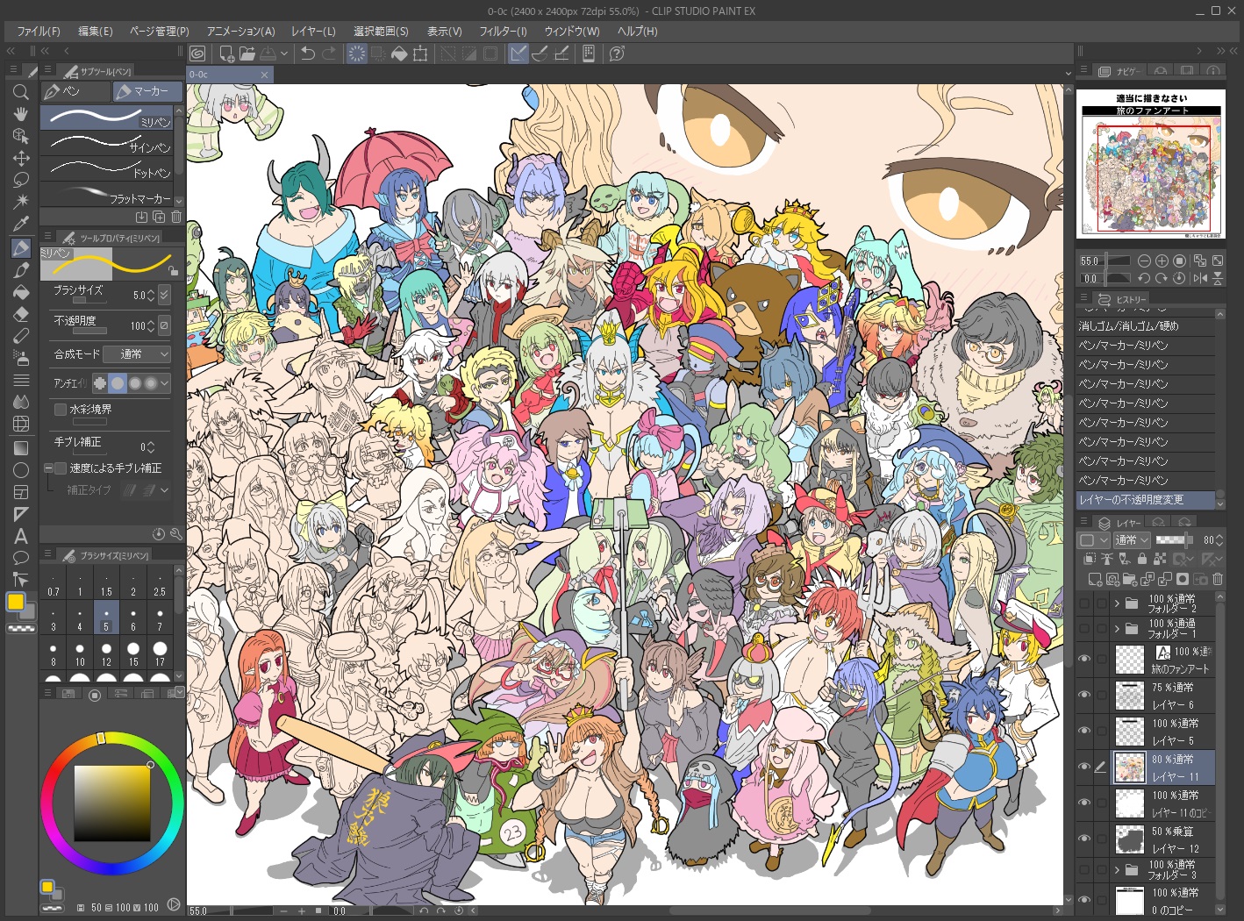1244x921 pixels.
Task: Click the yellow main color swatch
Action: coord(16,602)
